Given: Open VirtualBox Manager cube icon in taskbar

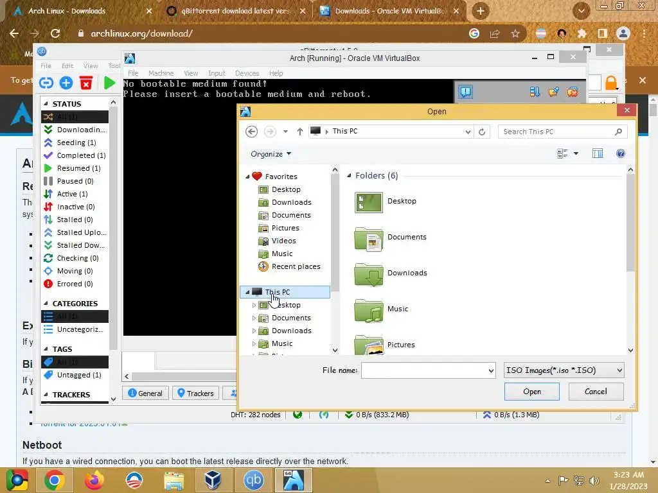Looking at the screenshot, I should (x=213, y=480).
